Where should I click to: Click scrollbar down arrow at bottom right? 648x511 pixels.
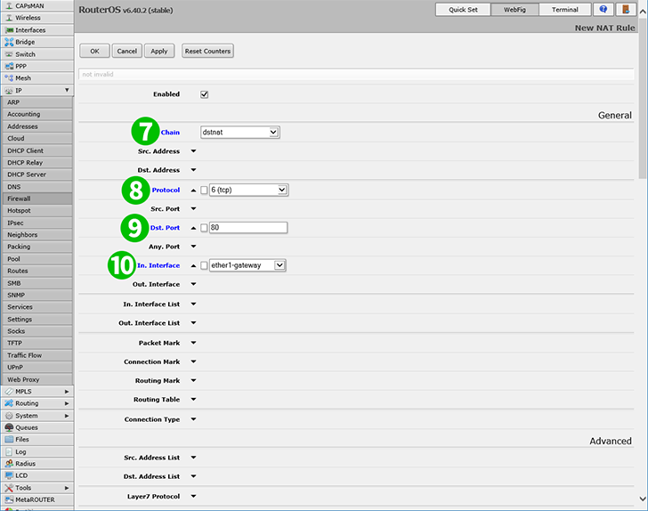click(x=643, y=499)
